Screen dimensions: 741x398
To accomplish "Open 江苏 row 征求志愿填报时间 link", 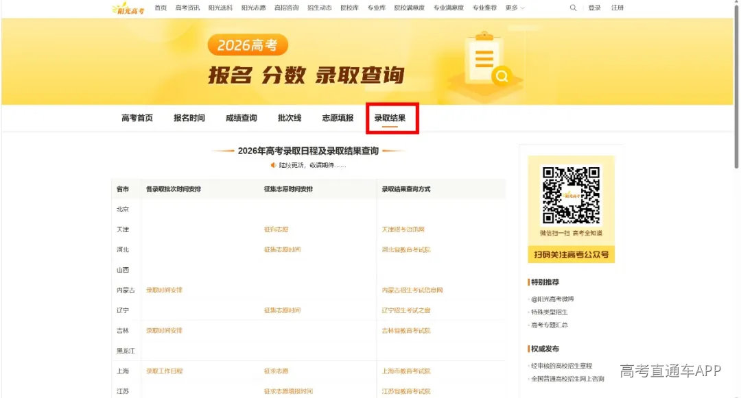I will coord(288,391).
